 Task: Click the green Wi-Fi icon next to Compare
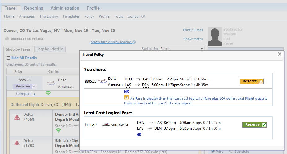click(x=48, y=93)
